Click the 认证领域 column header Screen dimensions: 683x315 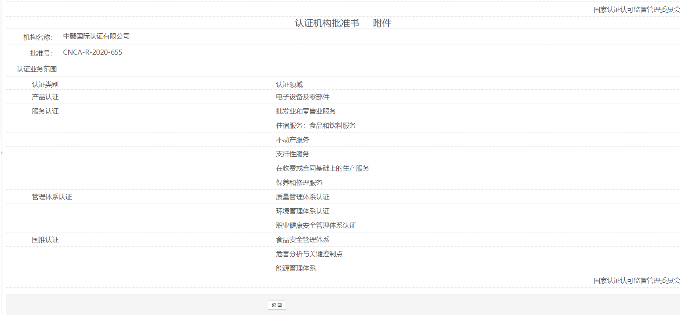(289, 85)
